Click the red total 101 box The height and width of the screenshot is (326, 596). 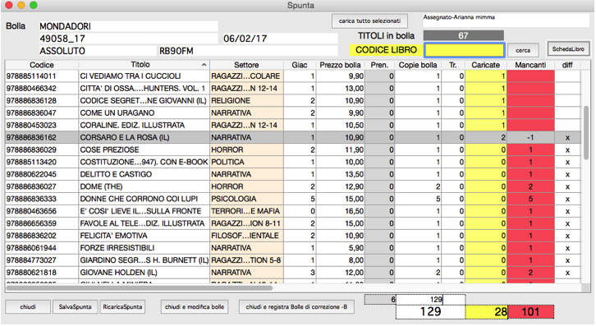[x=530, y=311]
